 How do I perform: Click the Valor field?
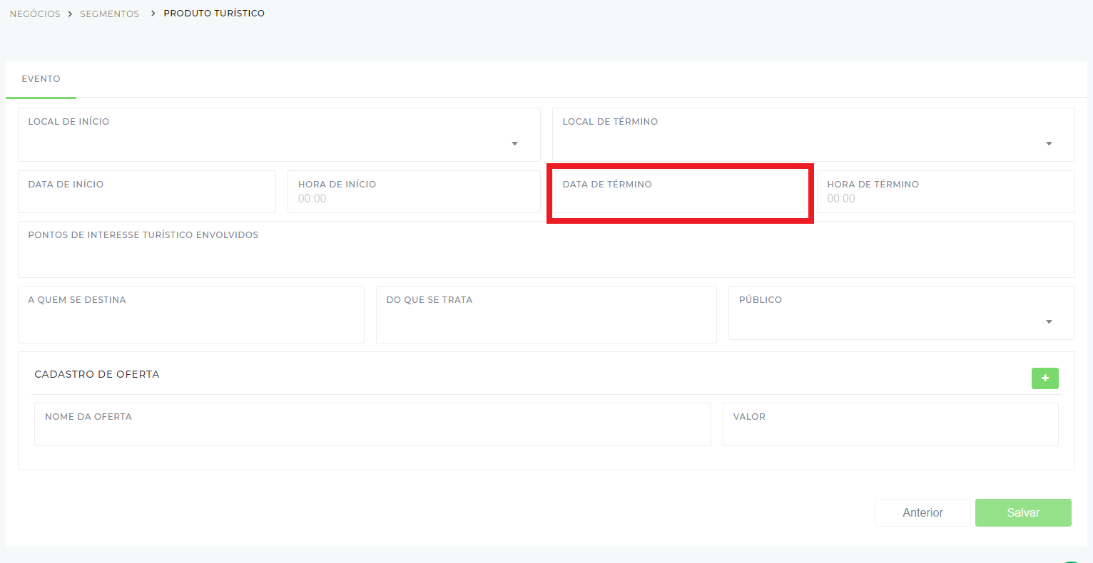coord(890,425)
